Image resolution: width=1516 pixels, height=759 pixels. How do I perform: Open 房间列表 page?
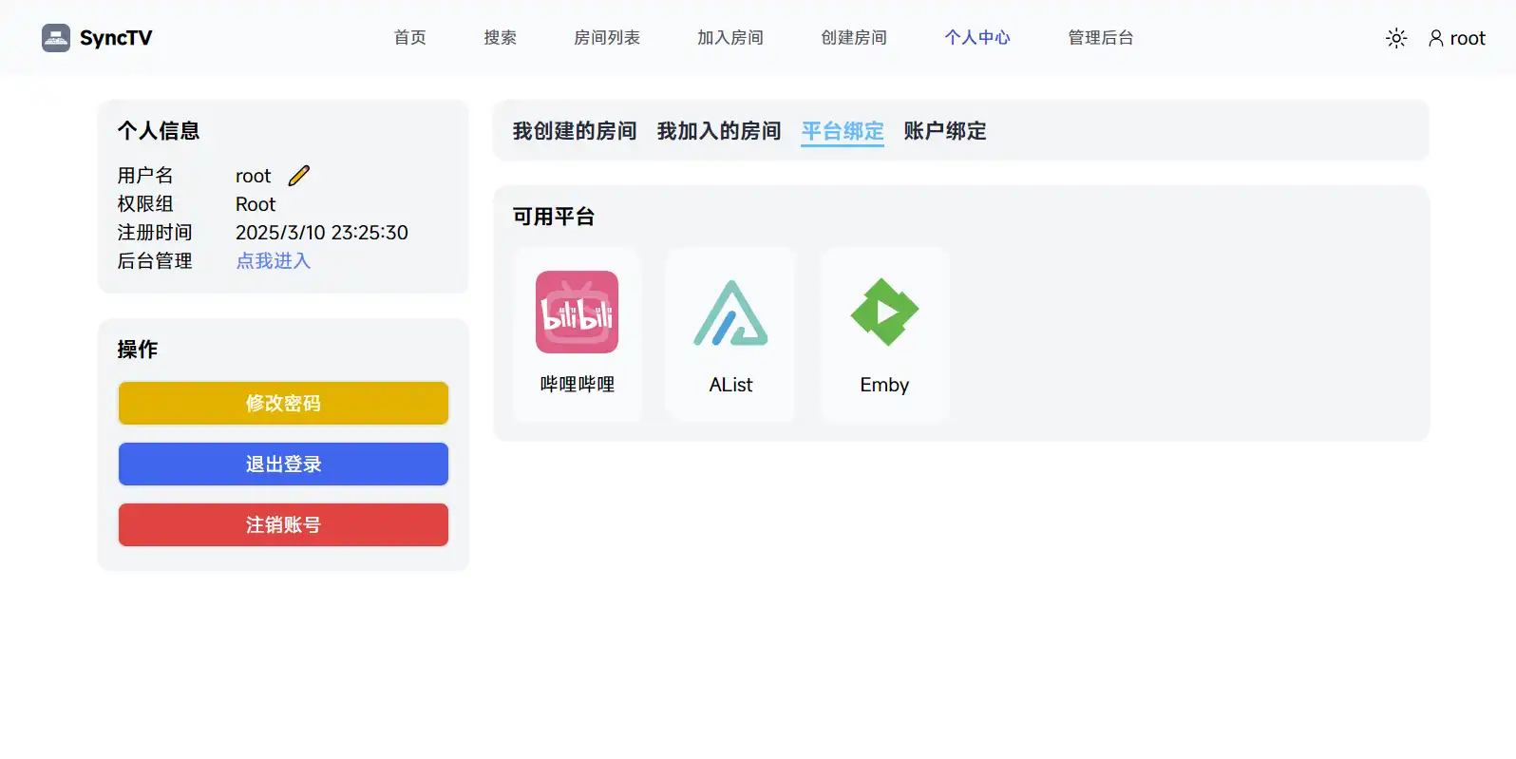[607, 38]
